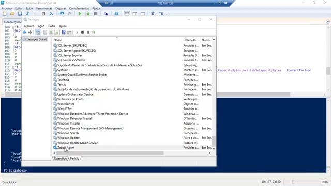
Task: Select Serviços (local) tree node
Action: (35, 39)
